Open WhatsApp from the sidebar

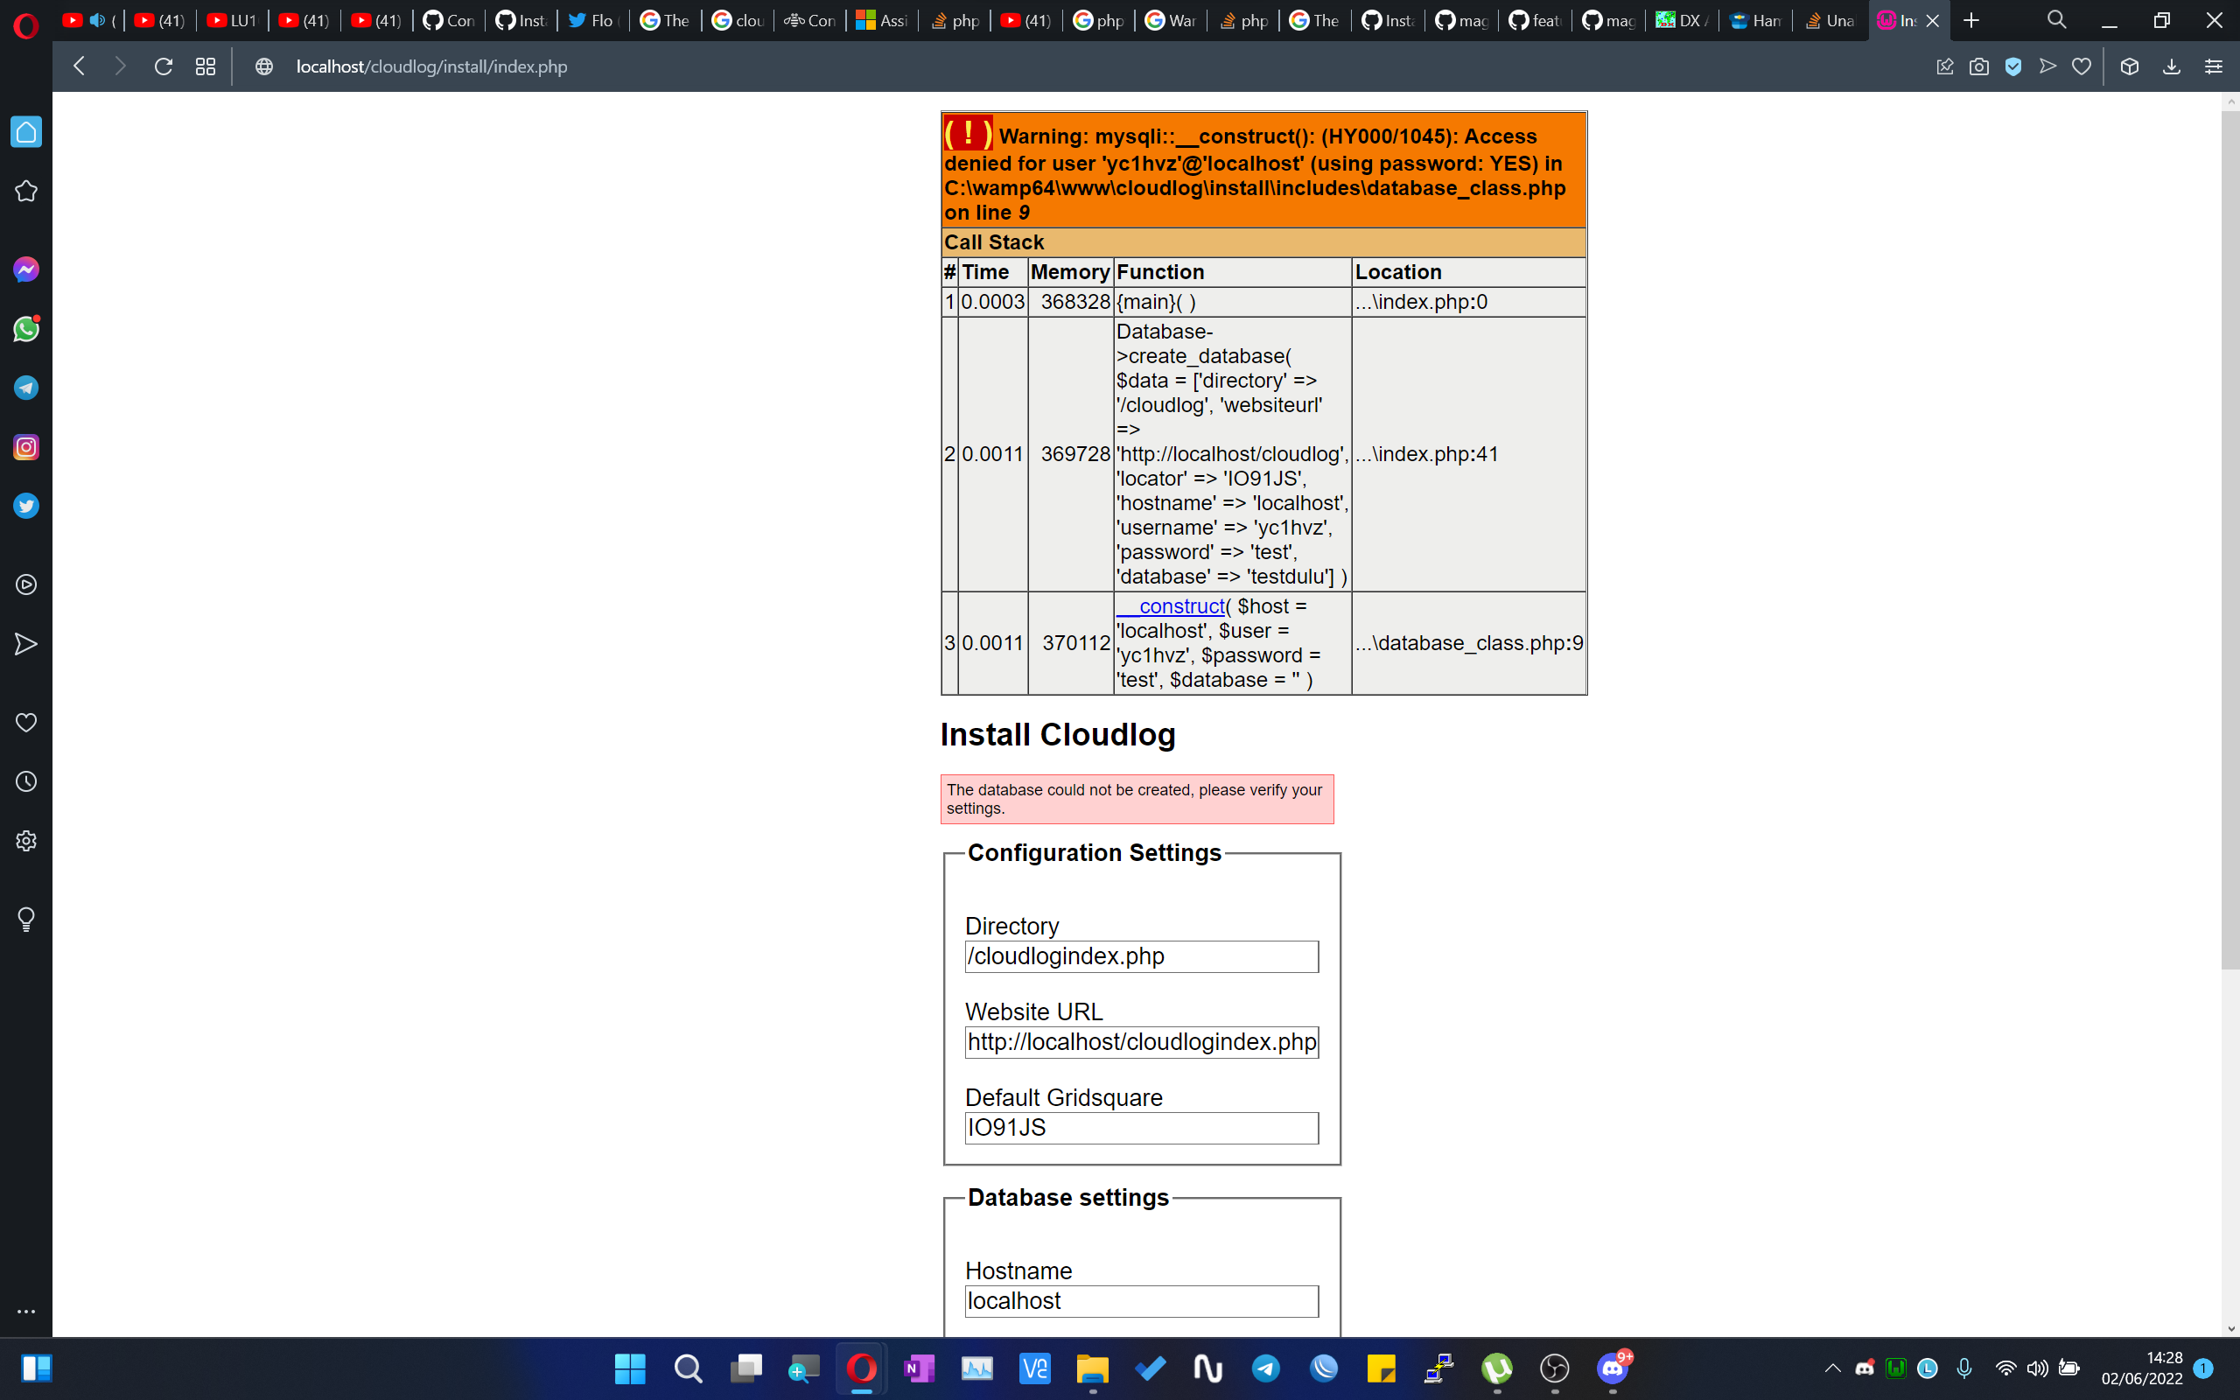point(26,329)
